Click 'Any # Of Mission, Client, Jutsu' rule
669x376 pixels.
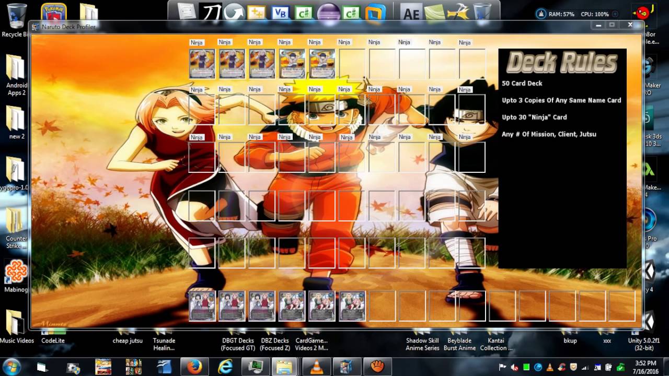(x=549, y=134)
